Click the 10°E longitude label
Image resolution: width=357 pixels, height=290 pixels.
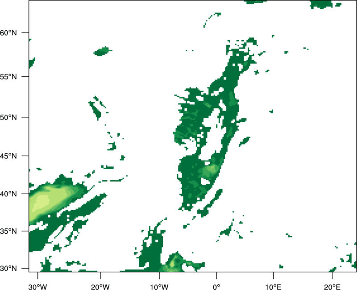[273, 287]
